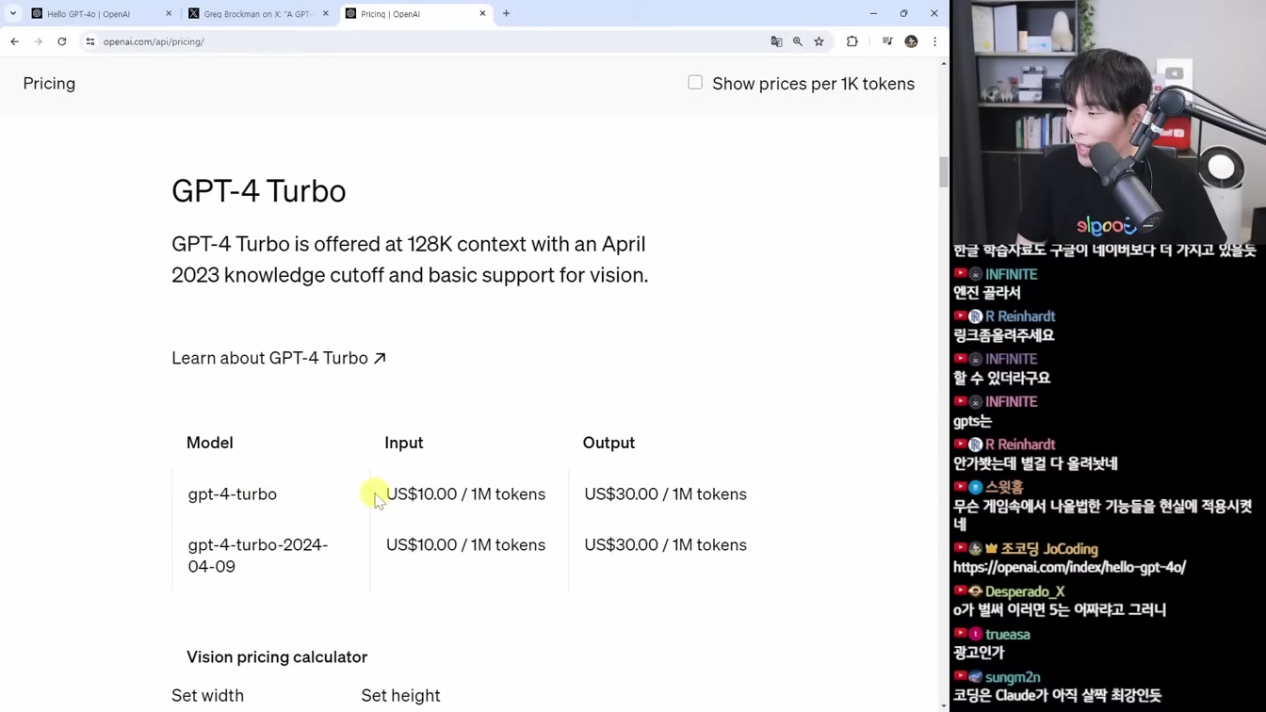Viewport: 1266px width, 712px height.
Task: Click gpt-4-turbo-2024-04-09 input price
Action: (x=465, y=545)
